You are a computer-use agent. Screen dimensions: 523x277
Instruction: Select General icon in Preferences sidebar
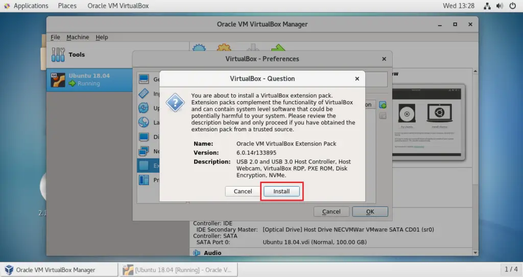tap(144, 79)
